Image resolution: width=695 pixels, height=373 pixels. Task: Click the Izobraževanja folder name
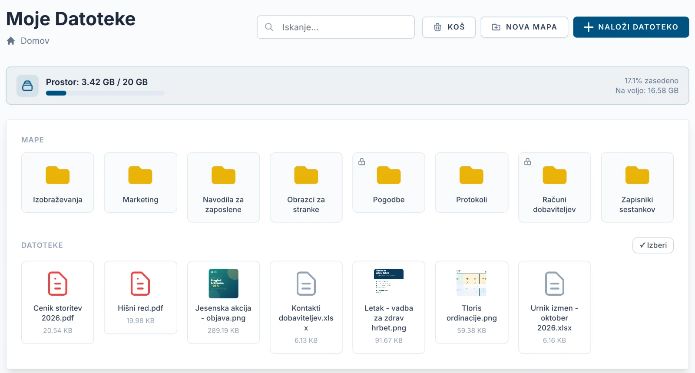click(x=58, y=200)
